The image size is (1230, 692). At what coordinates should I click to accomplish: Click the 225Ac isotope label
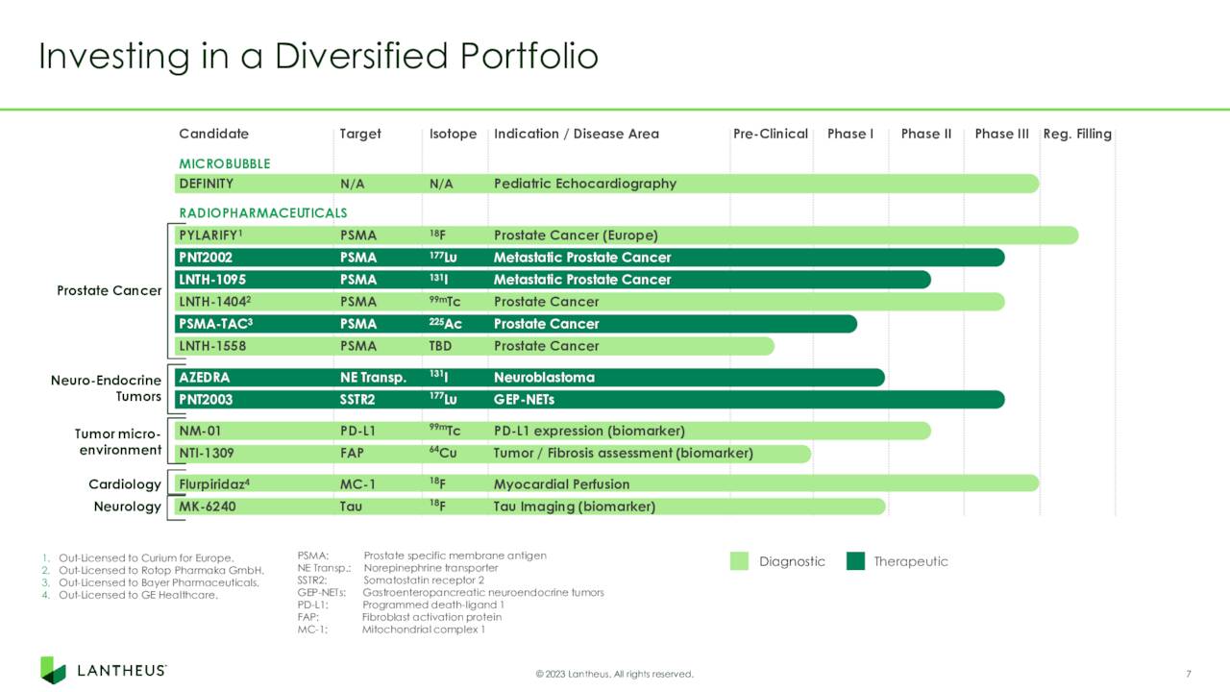(x=445, y=324)
